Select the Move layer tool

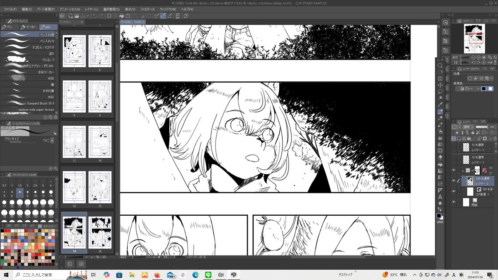click(440, 85)
